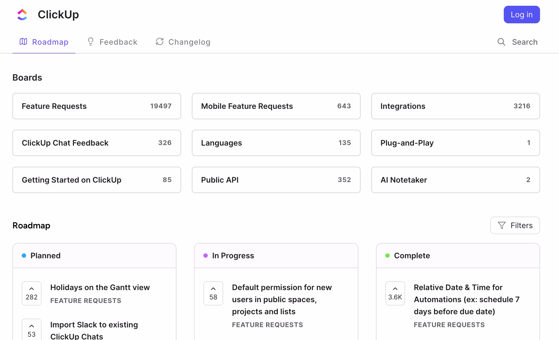Image resolution: width=559 pixels, height=340 pixels.
Task: Open the Filters dropdown
Action: click(x=515, y=225)
